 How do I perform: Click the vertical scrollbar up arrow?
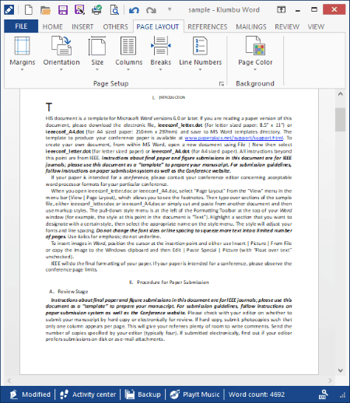(341, 94)
